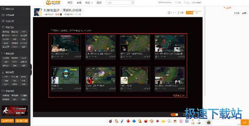Click the magnifier icon in the search box

click(x=133, y=3)
